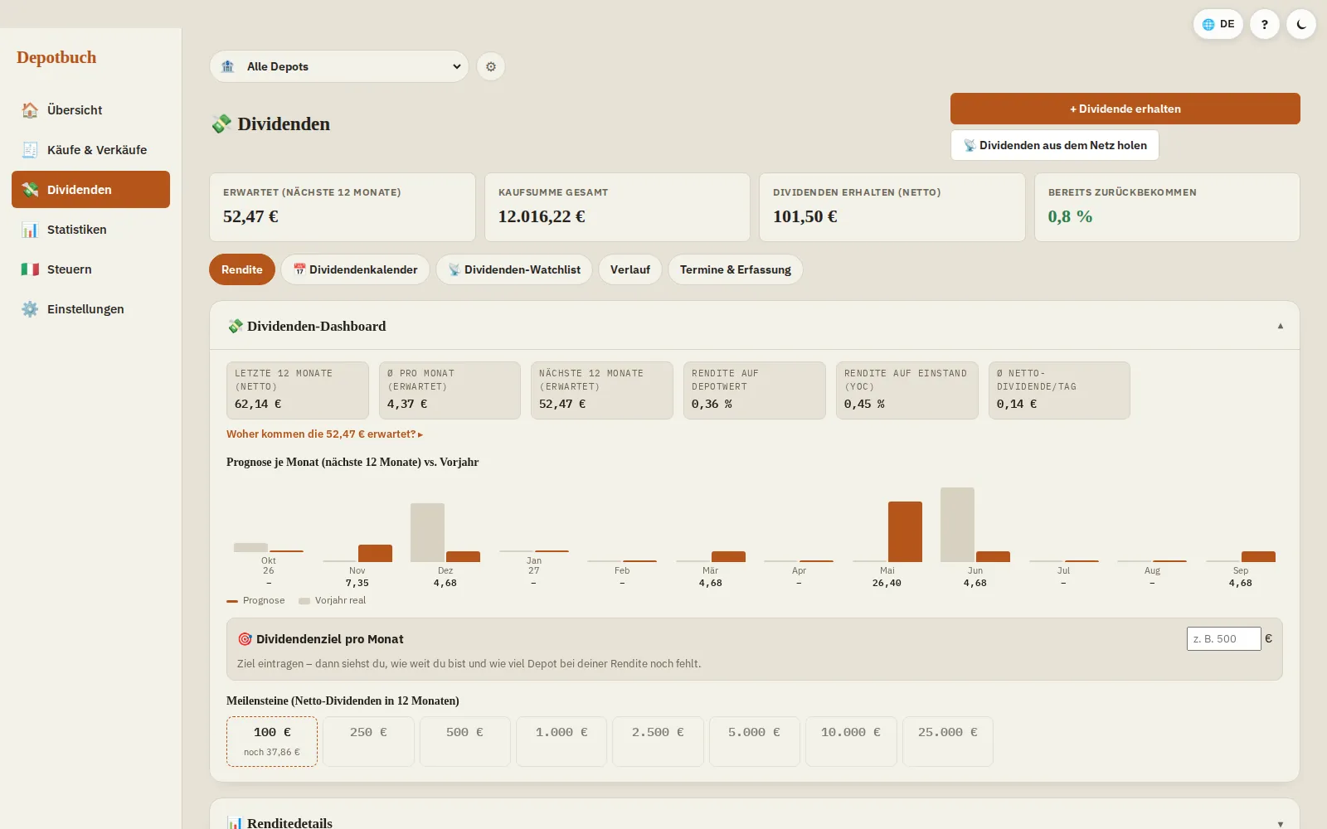Open the Alle Depots dropdown
The width and height of the screenshot is (1327, 829).
pos(339,66)
